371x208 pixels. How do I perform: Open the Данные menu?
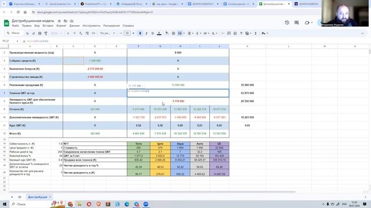click(75, 25)
